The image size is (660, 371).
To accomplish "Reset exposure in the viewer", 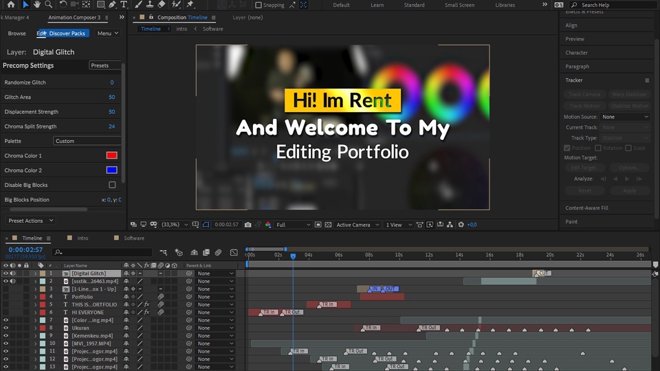I will (461, 225).
